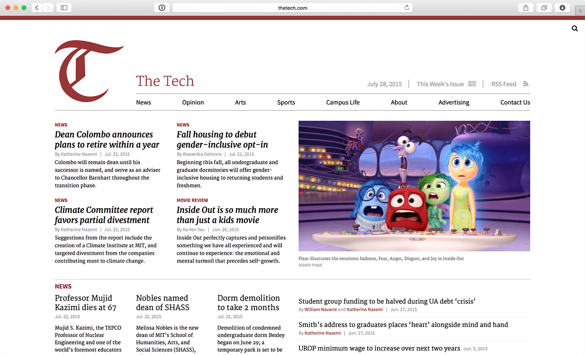Click the MOVIE REVIEW category label

192,200
